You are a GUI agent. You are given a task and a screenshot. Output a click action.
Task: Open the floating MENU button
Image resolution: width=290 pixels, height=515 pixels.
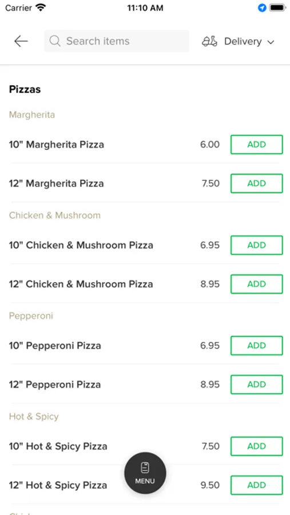tap(145, 473)
